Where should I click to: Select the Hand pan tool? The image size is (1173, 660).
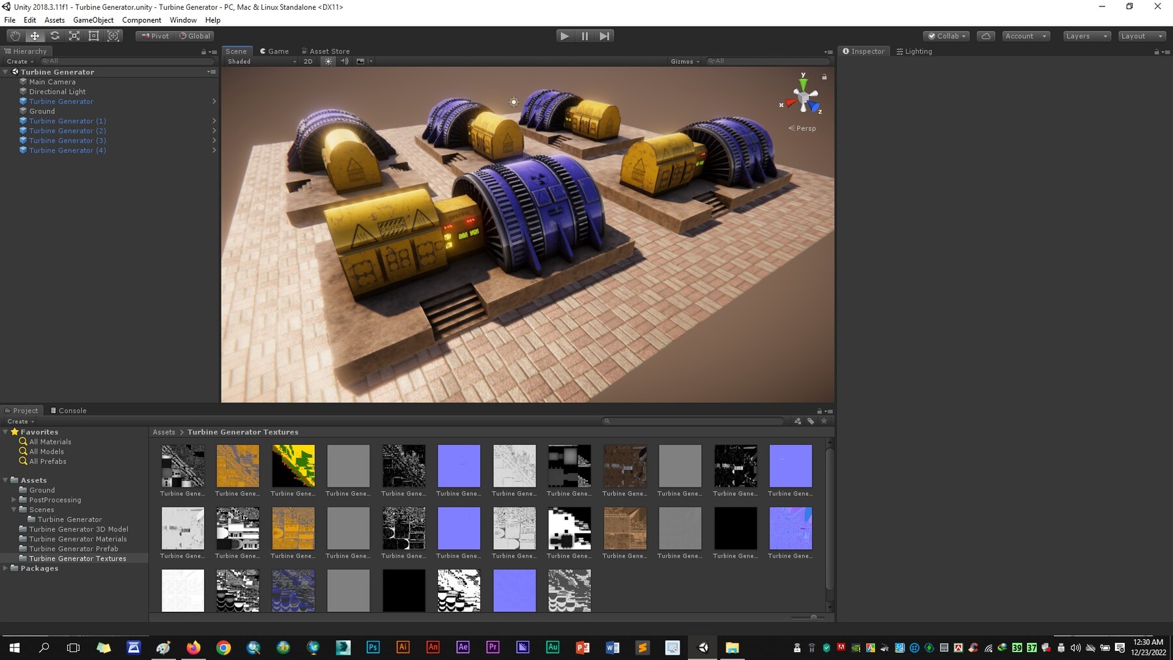click(x=14, y=36)
